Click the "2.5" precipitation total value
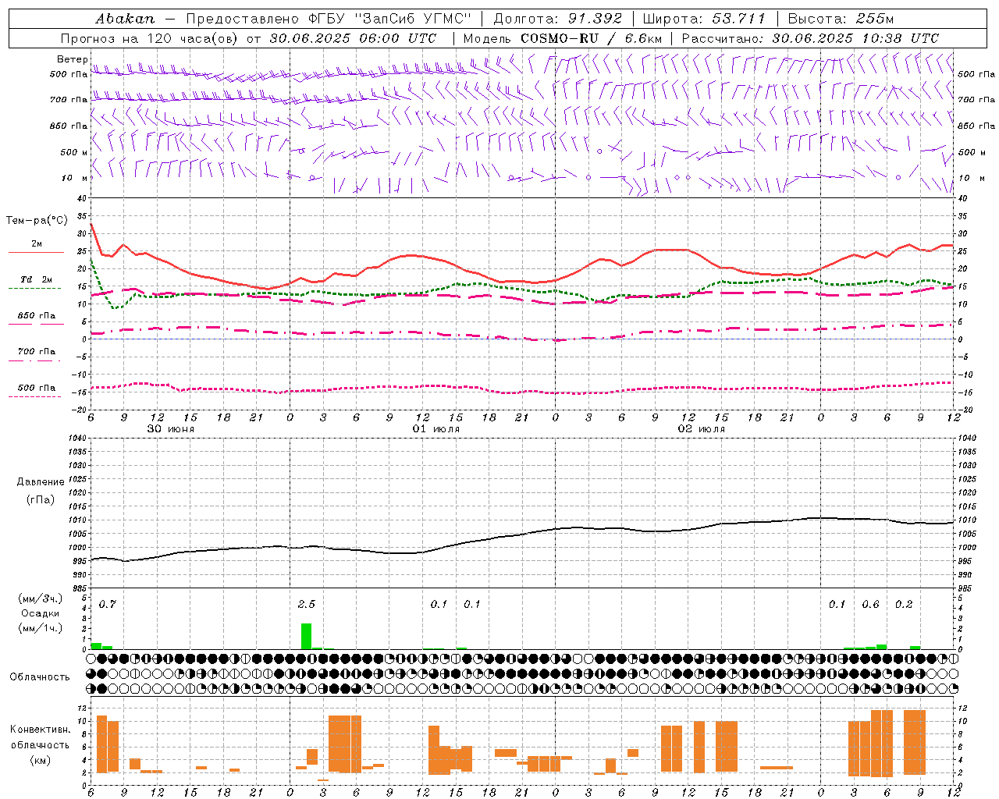This screenshot has height=799, width=999. point(307,605)
